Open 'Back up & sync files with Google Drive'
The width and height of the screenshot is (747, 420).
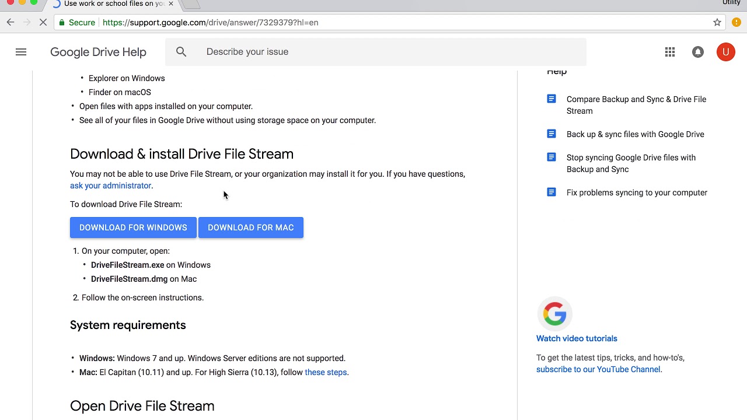tap(635, 134)
